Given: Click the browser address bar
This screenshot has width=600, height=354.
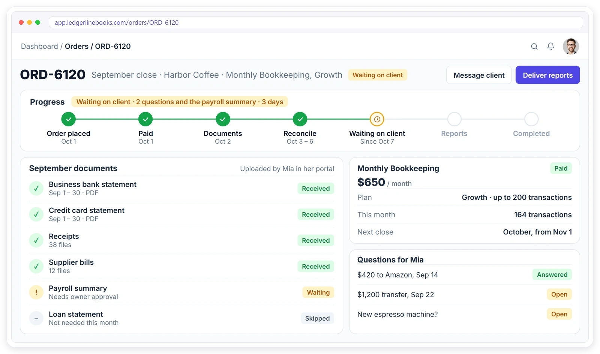Looking at the screenshot, I should 316,22.
